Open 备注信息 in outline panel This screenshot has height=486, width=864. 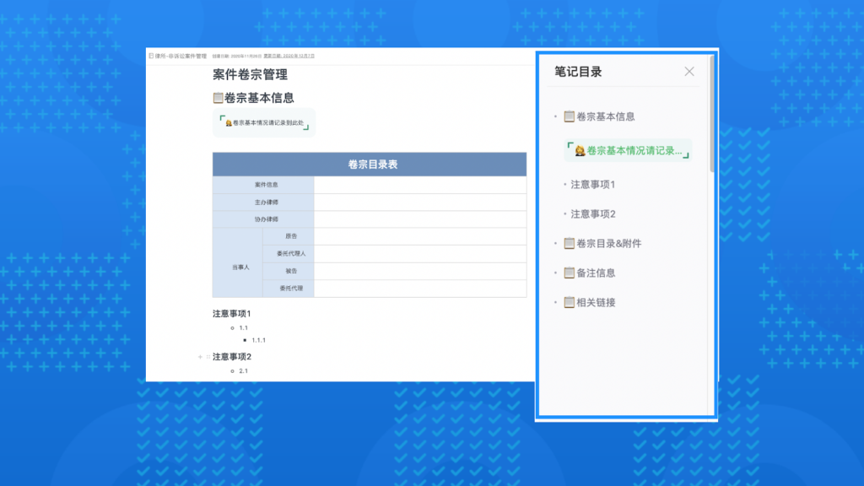point(596,273)
